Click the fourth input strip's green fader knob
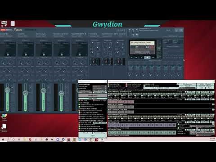216x162 pixels. (61, 93)
